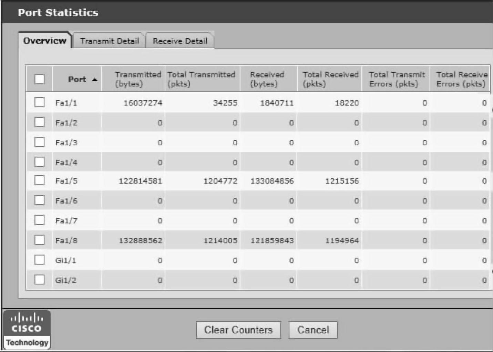Screen dimensions: 493x352
Task: Click the Total Transmitted (pkts) column header
Action: click(203, 79)
